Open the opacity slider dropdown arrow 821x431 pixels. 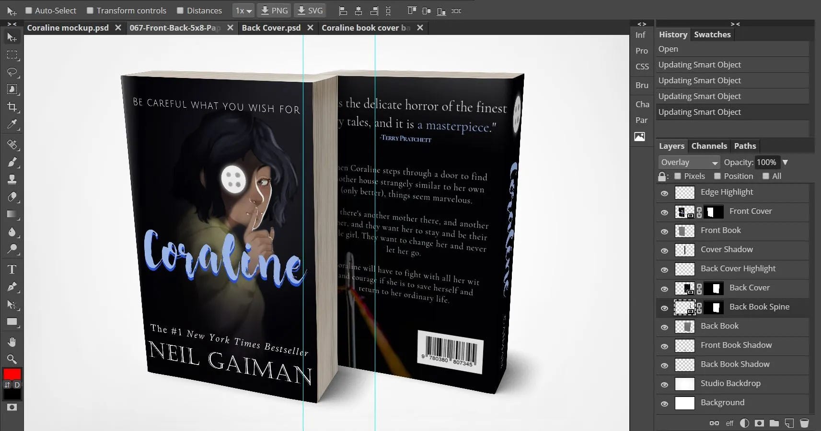pyautogui.click(x=785, y=162)
